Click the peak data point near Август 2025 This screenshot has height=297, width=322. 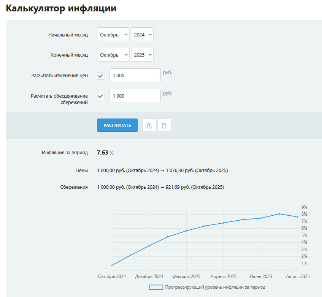(279, 214)
